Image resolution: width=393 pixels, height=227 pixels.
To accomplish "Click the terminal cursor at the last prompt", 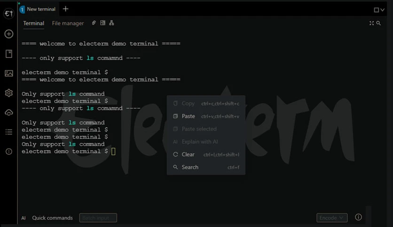I will pyautogui.click(x=113, y=151).
